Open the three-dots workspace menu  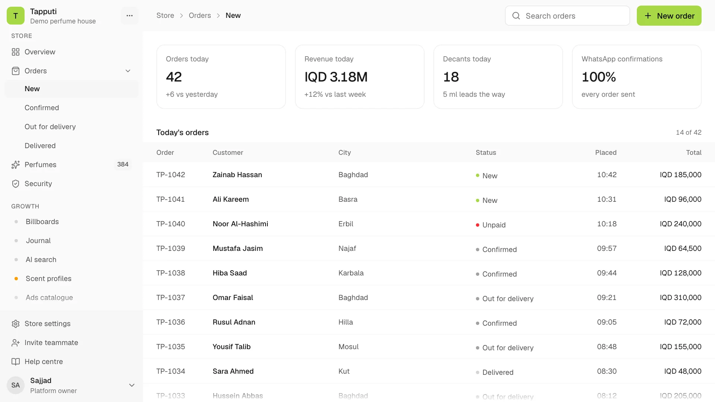130,16
